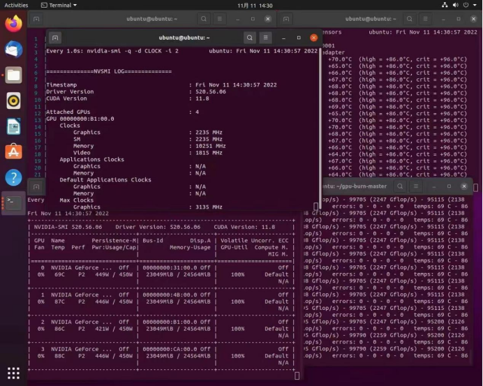The width and height of the screenshot is (483, 386).
Task: Open the clock and calendar at 14:30
Action: click(255, 6)
